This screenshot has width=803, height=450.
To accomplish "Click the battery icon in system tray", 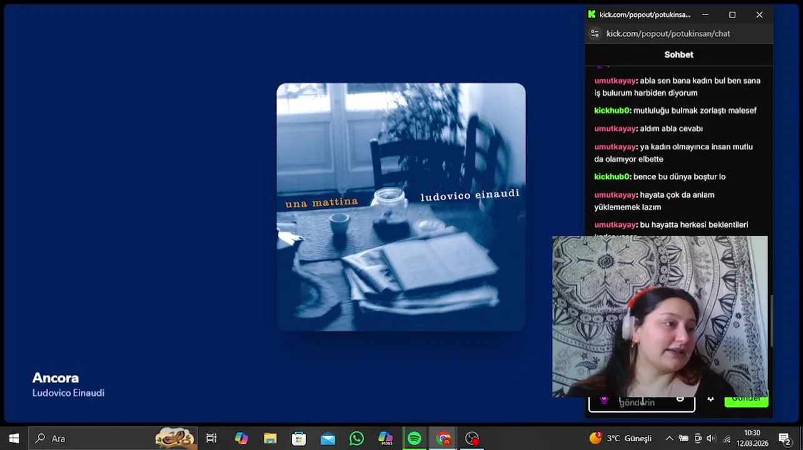I will click(x=684, y=438).
